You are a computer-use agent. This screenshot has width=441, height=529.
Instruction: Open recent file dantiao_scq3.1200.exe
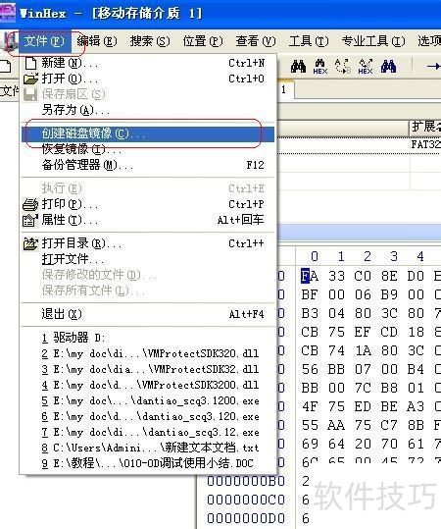(148, 400)
